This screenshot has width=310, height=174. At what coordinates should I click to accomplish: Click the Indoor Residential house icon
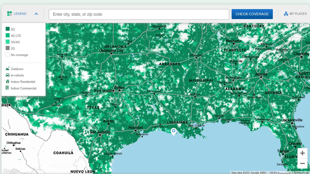pos(7,81)
